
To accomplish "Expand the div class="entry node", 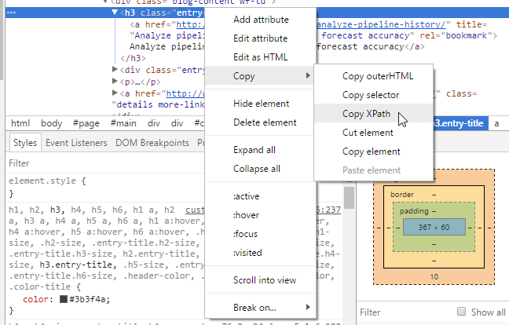I will point(115,70).
